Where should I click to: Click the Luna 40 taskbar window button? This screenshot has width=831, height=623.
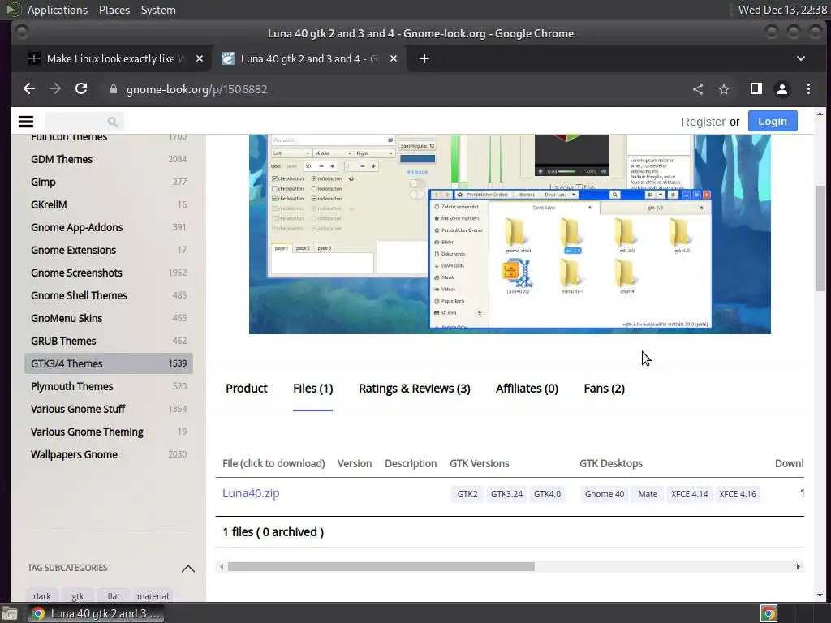[x=97, y=613]
